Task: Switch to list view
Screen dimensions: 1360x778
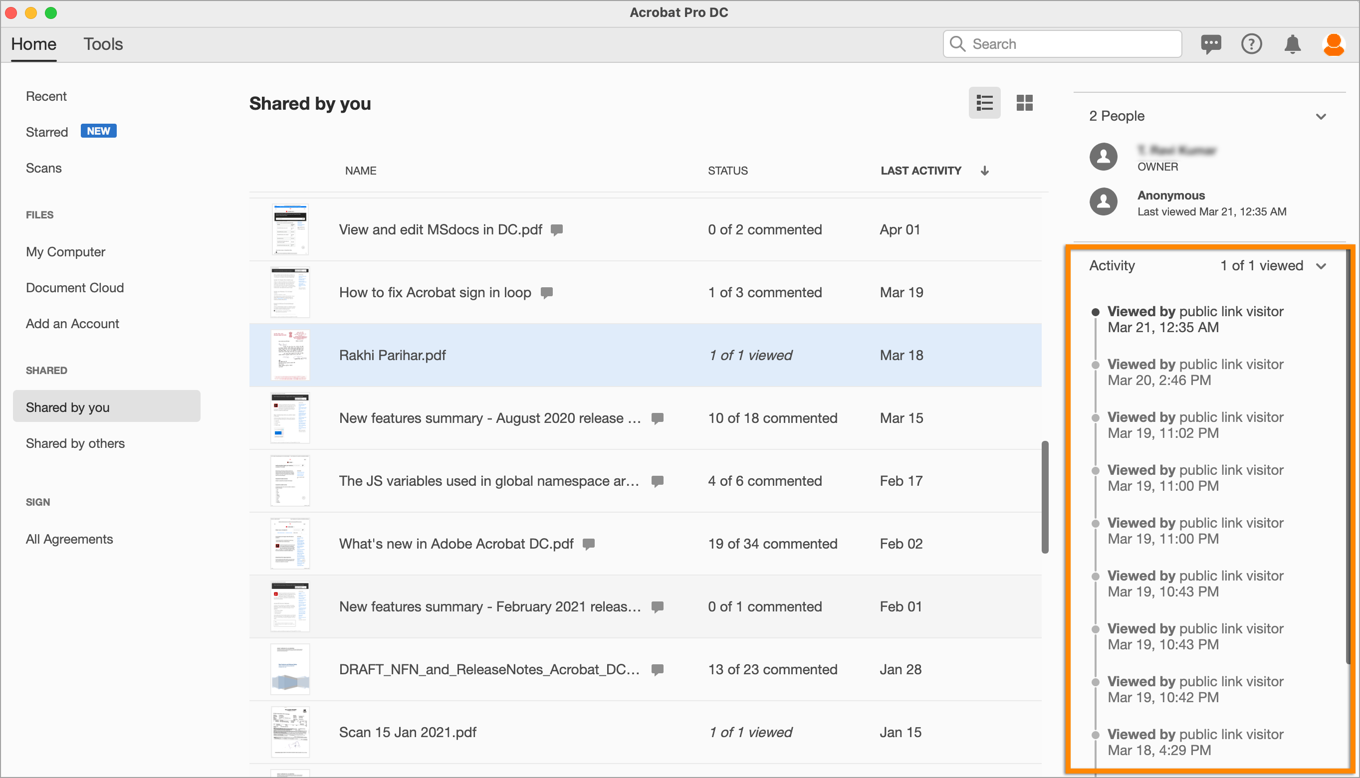Action: pos(984,103)
